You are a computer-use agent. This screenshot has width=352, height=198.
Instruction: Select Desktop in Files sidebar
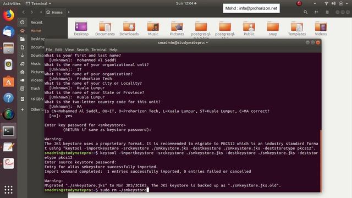point(38,39)
